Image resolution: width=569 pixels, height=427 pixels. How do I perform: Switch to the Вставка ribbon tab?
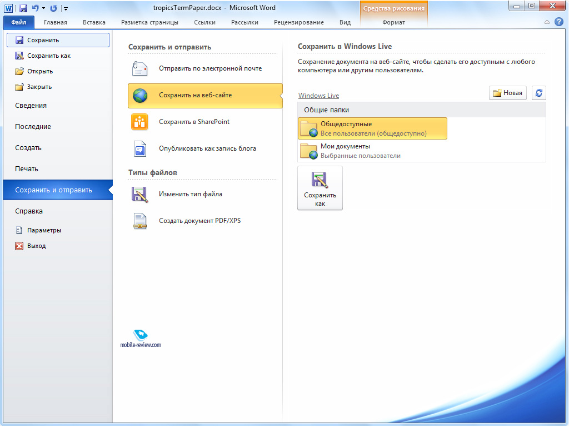[94, 22]
